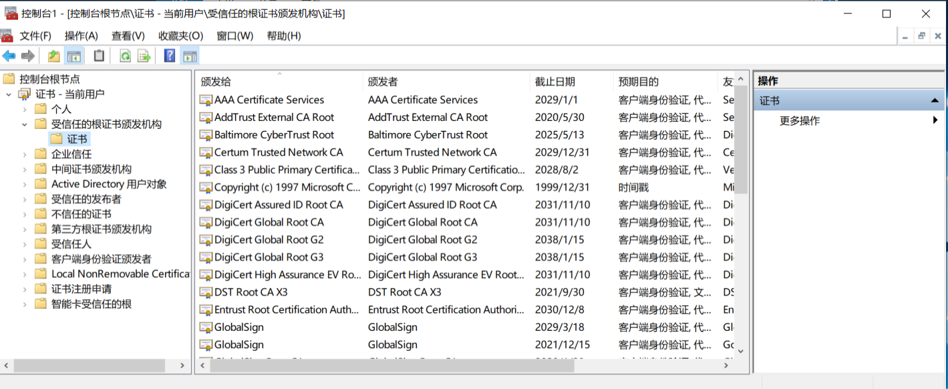Open the 收藏夹(O) menu
This screenshot has height=389, width=948.
[x=180, y=36]
